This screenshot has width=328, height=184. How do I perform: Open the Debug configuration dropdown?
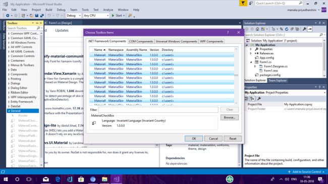(74, 16)
